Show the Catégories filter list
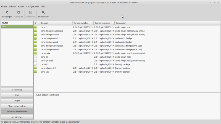 pyautogui.click(x=17, y=90)
